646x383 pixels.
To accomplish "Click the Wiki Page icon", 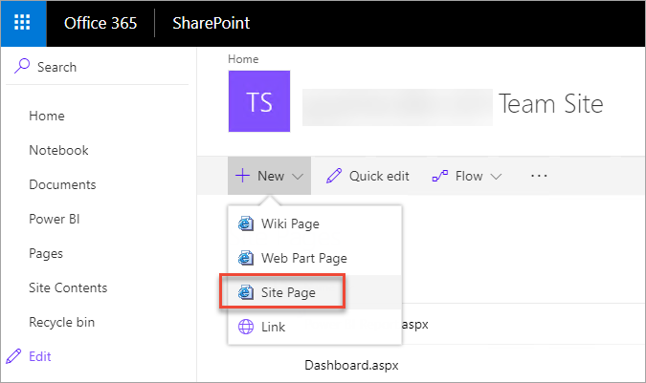I will point(246,223).
